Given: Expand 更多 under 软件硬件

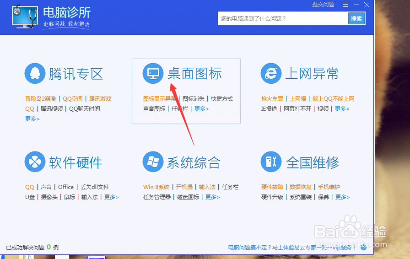Looking at the screenshot, I should (x=111, y=197).
